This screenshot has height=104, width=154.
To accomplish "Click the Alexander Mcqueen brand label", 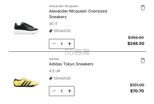I will (x=64, y=6).
